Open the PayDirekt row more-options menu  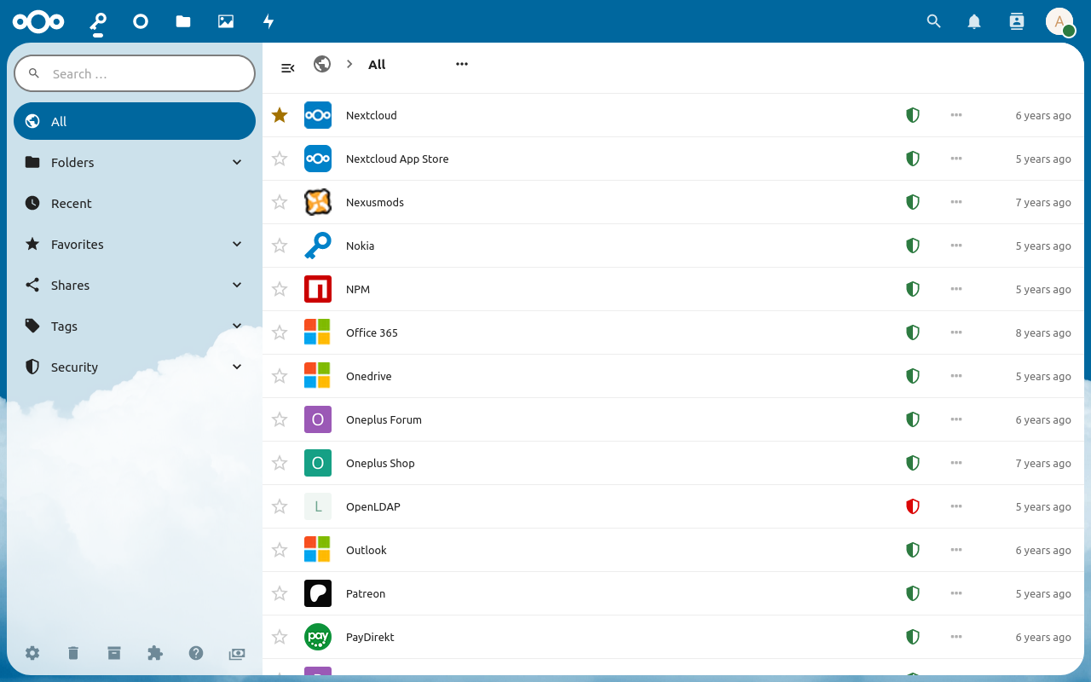(956, 637)
